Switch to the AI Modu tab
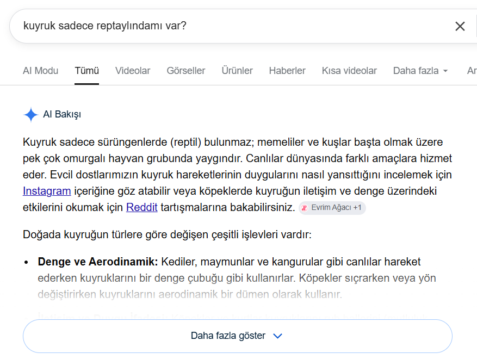Image resolution: width=477 pixels, height=359 pixels. [x=40, y=71]
